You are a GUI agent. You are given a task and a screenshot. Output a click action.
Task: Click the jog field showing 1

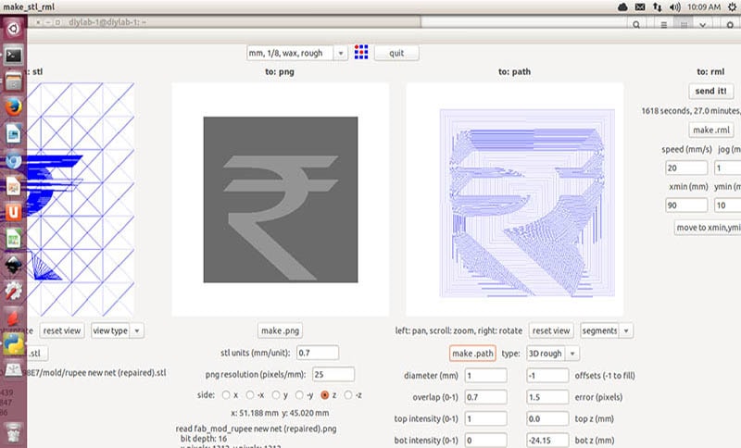tap(728, 168)
